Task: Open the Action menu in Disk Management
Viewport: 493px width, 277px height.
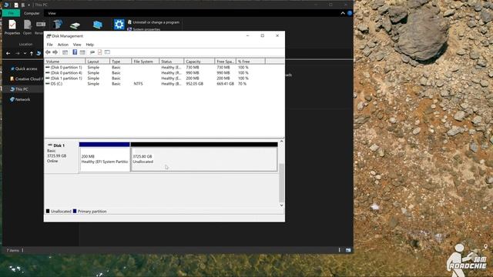Action: (63, 45)
